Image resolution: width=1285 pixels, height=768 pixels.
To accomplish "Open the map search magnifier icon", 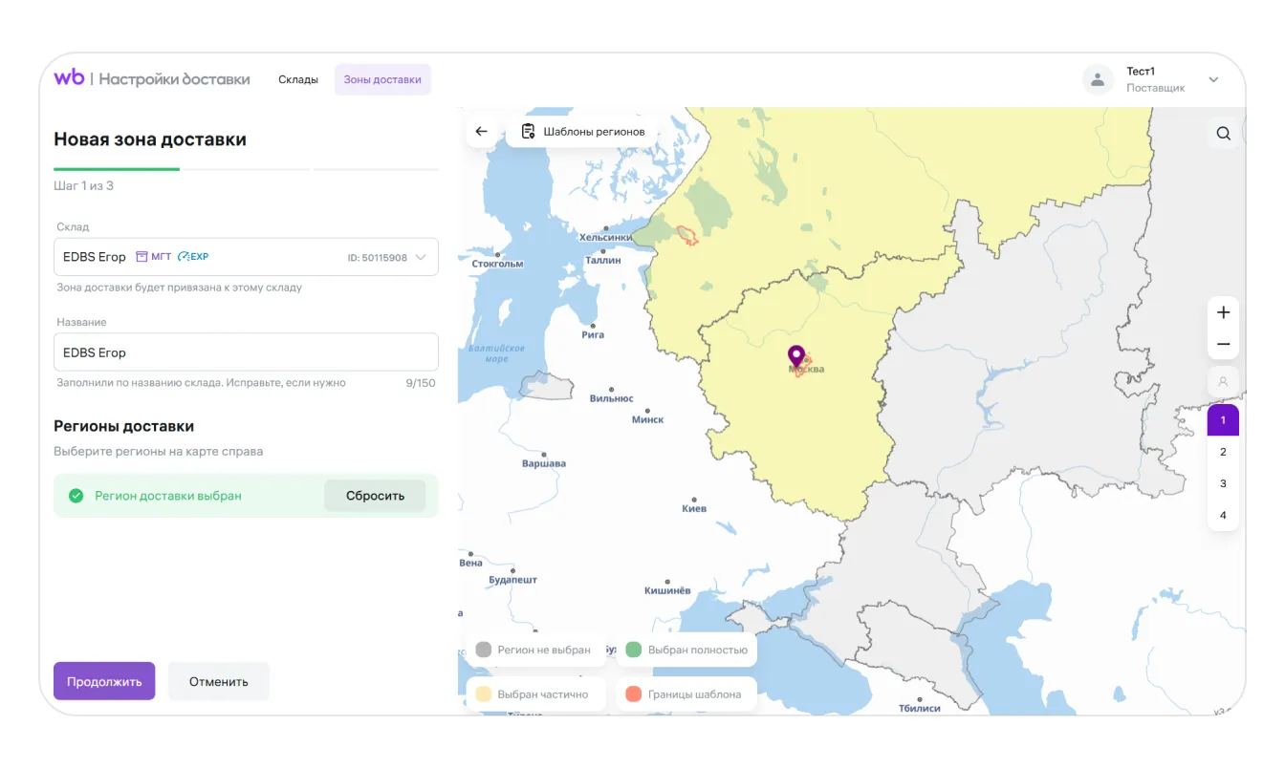I will click(x=1223, y=134).
